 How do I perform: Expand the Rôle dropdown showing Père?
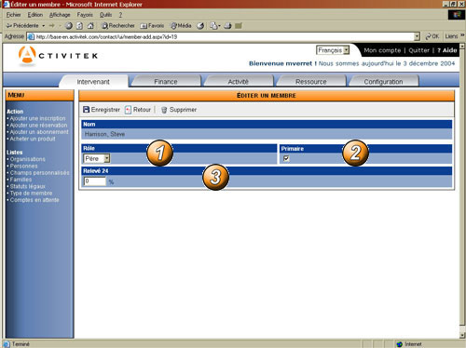click(x=97, y=158)
